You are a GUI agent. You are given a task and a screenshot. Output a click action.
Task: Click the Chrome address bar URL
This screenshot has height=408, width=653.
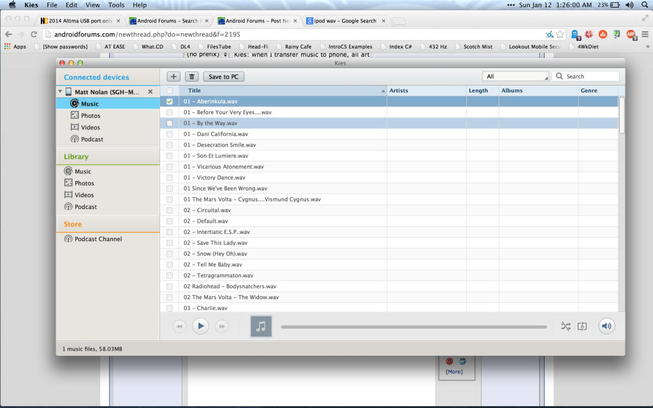(x=147, y=34)
